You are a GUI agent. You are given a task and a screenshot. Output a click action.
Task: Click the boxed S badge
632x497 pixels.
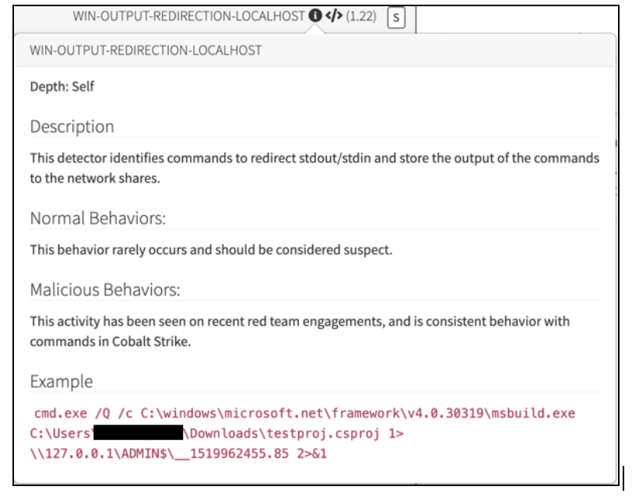coord(395,17)
